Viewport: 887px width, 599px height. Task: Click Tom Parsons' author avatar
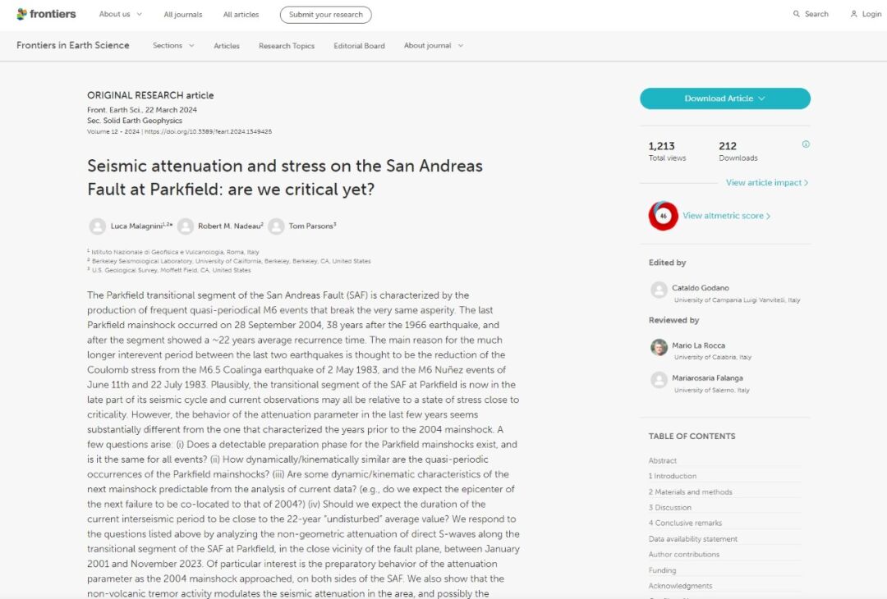point(276,226)
